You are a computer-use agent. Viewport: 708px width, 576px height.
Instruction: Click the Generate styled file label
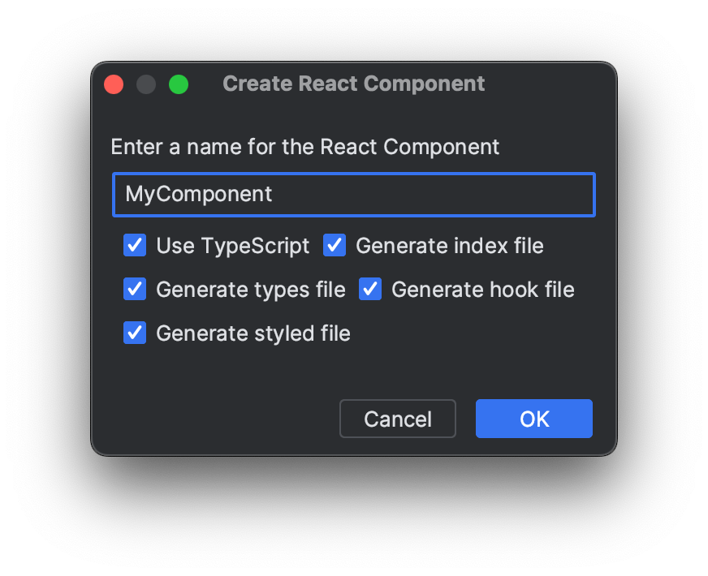coord(253,333)
